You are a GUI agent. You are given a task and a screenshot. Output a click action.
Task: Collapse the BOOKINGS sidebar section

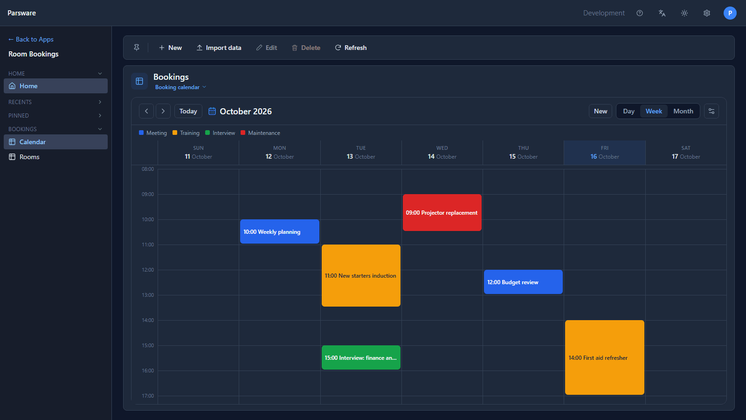click(100, 129)
